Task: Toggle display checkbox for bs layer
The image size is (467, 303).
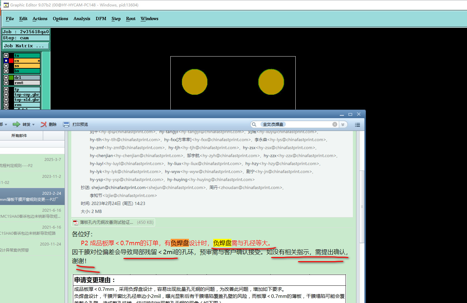Action: point(6,71)
